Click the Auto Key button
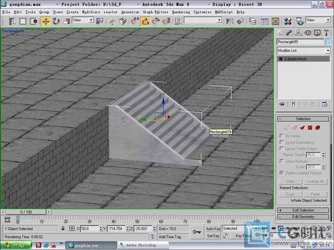The width and height of the screenshot is (334, 250). point(213,228)
